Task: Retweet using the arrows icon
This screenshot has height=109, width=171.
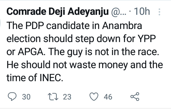Action: point(53,97)
